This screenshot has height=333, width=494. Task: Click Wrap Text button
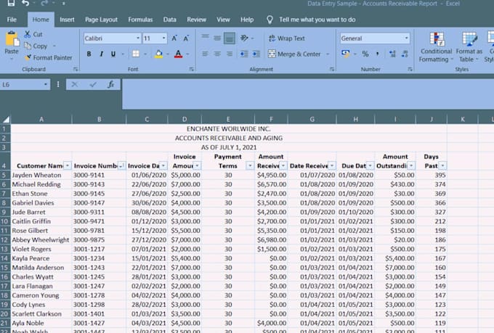(x=287, y=38)
